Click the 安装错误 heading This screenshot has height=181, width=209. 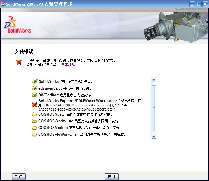pyautogui.click(x=24, y=52)
